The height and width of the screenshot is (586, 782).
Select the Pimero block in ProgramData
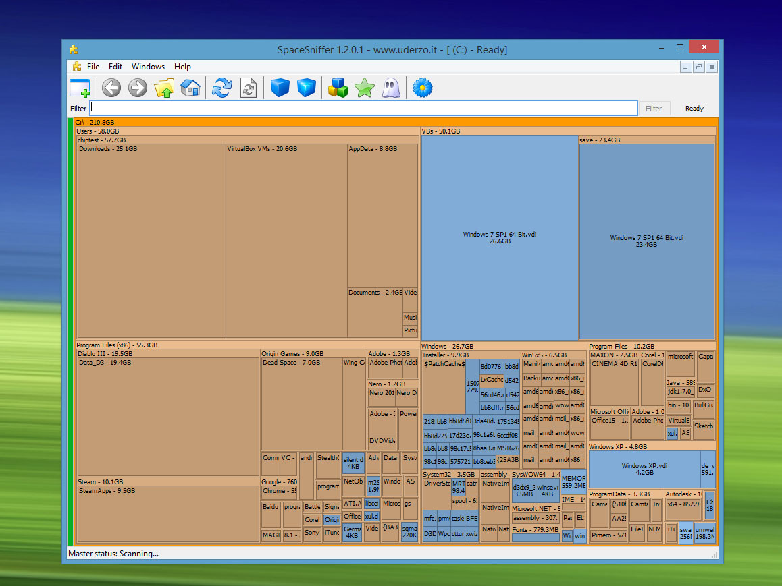pos(609,535)
